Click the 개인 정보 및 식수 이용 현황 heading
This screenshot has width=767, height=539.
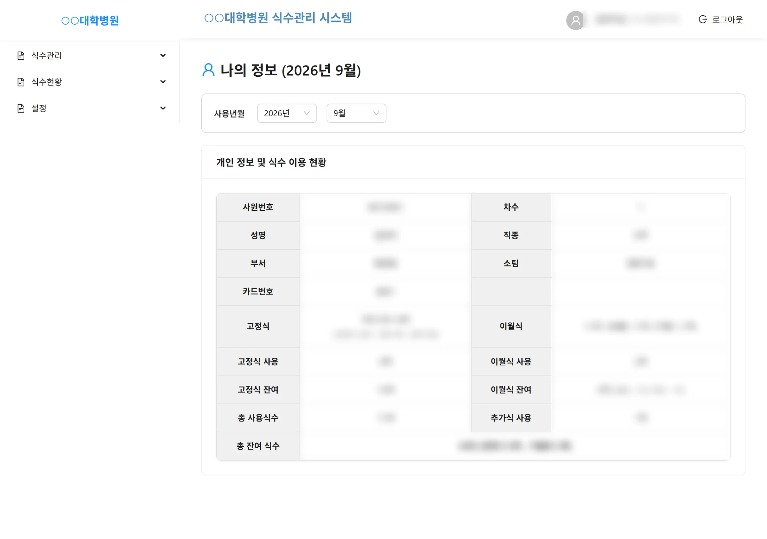(x=271, y=162)
